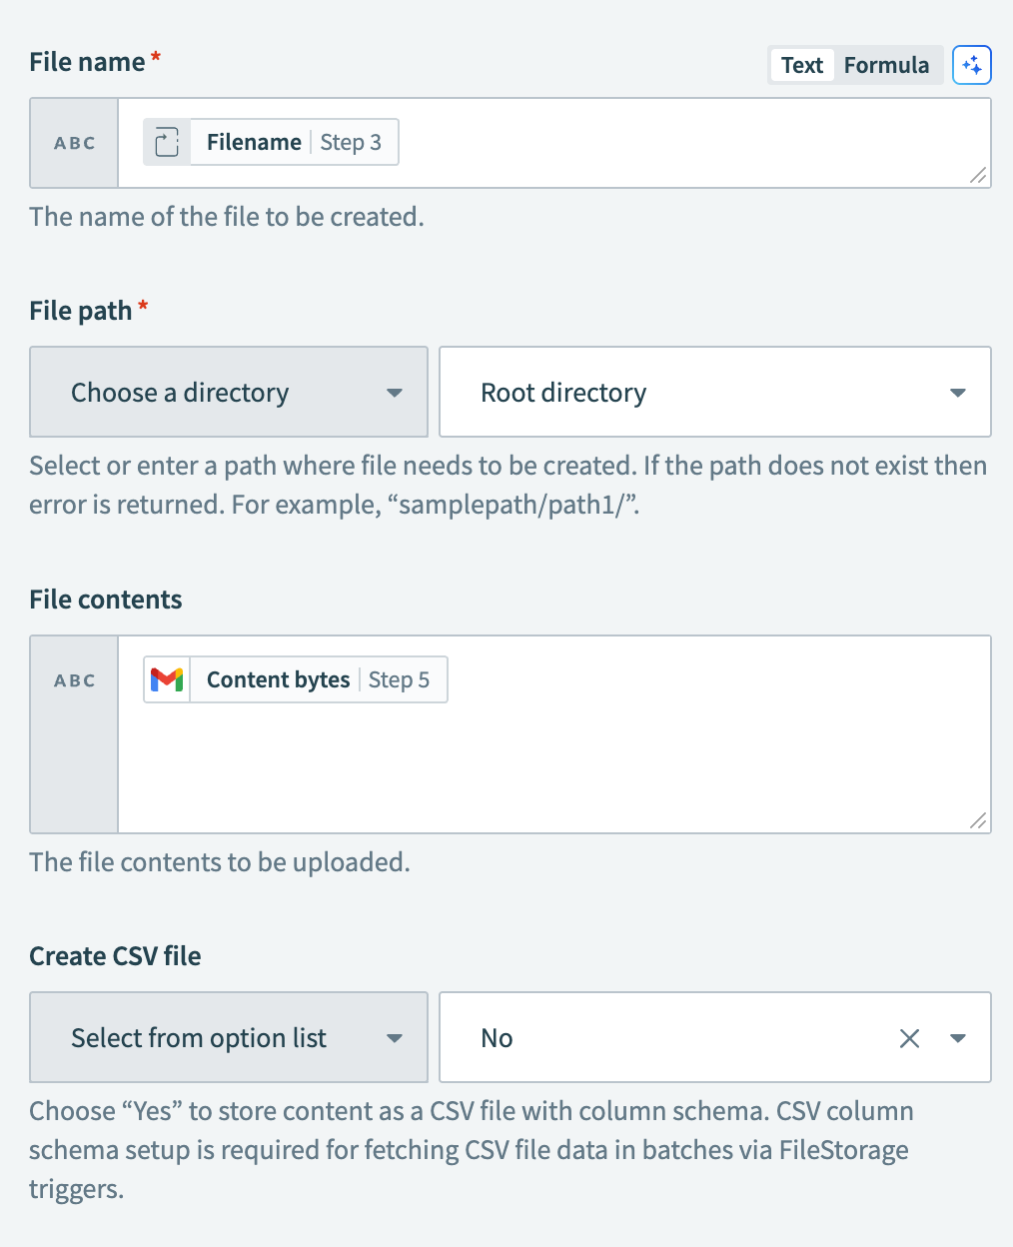Click the Root directory dropdown chevron
The height and width of the screenshot is (1247, 1013).
click(957, 392)
